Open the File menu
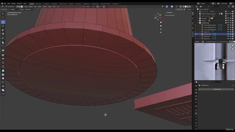Viewport: 235px width, 132px height. pos(5,3)
